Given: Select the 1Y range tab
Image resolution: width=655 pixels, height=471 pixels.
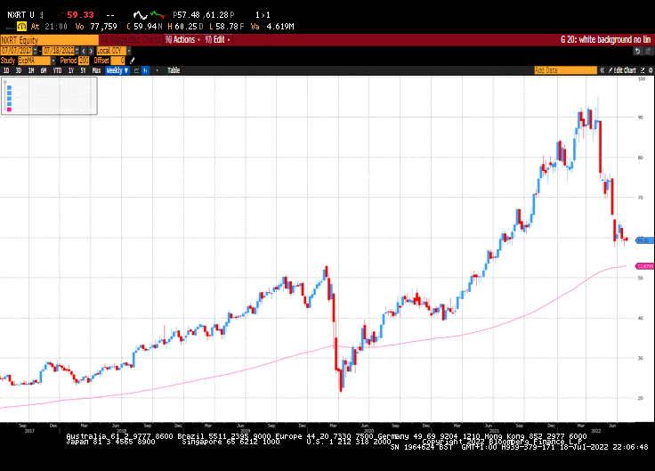Looking at the screenshot, I should (x=71, y=70).
